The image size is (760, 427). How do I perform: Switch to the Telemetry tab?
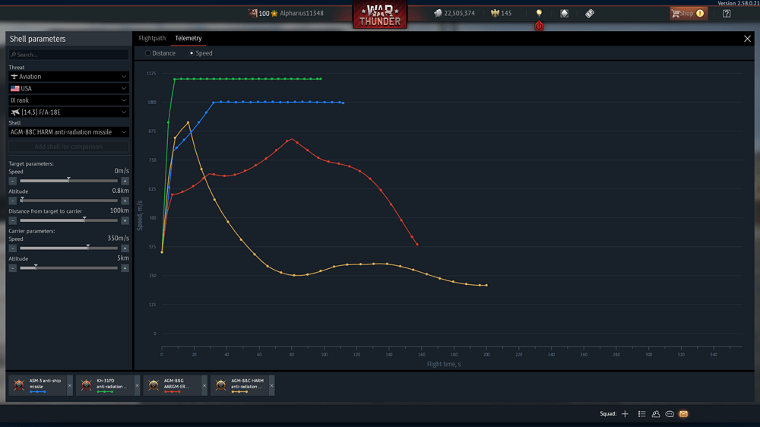click(188, 38)
